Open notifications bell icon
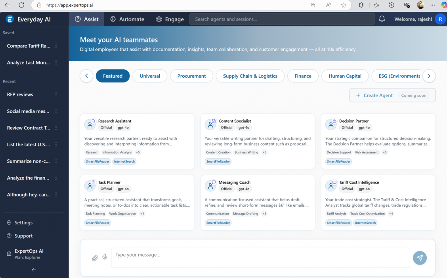447x278 pixels. click(x=382, y=19)
